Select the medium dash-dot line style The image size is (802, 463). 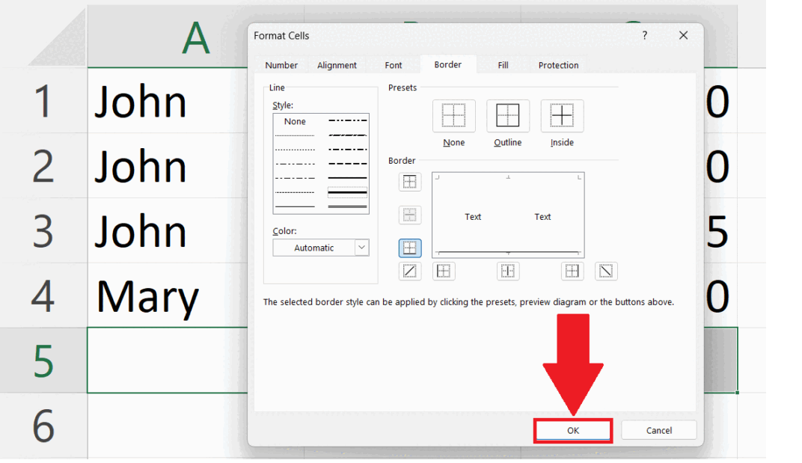pyautogui.click(x=347, y=150)
